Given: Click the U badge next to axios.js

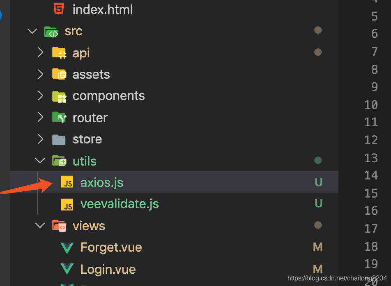Looking at the screenshot, I should click(x=318, y=182).
